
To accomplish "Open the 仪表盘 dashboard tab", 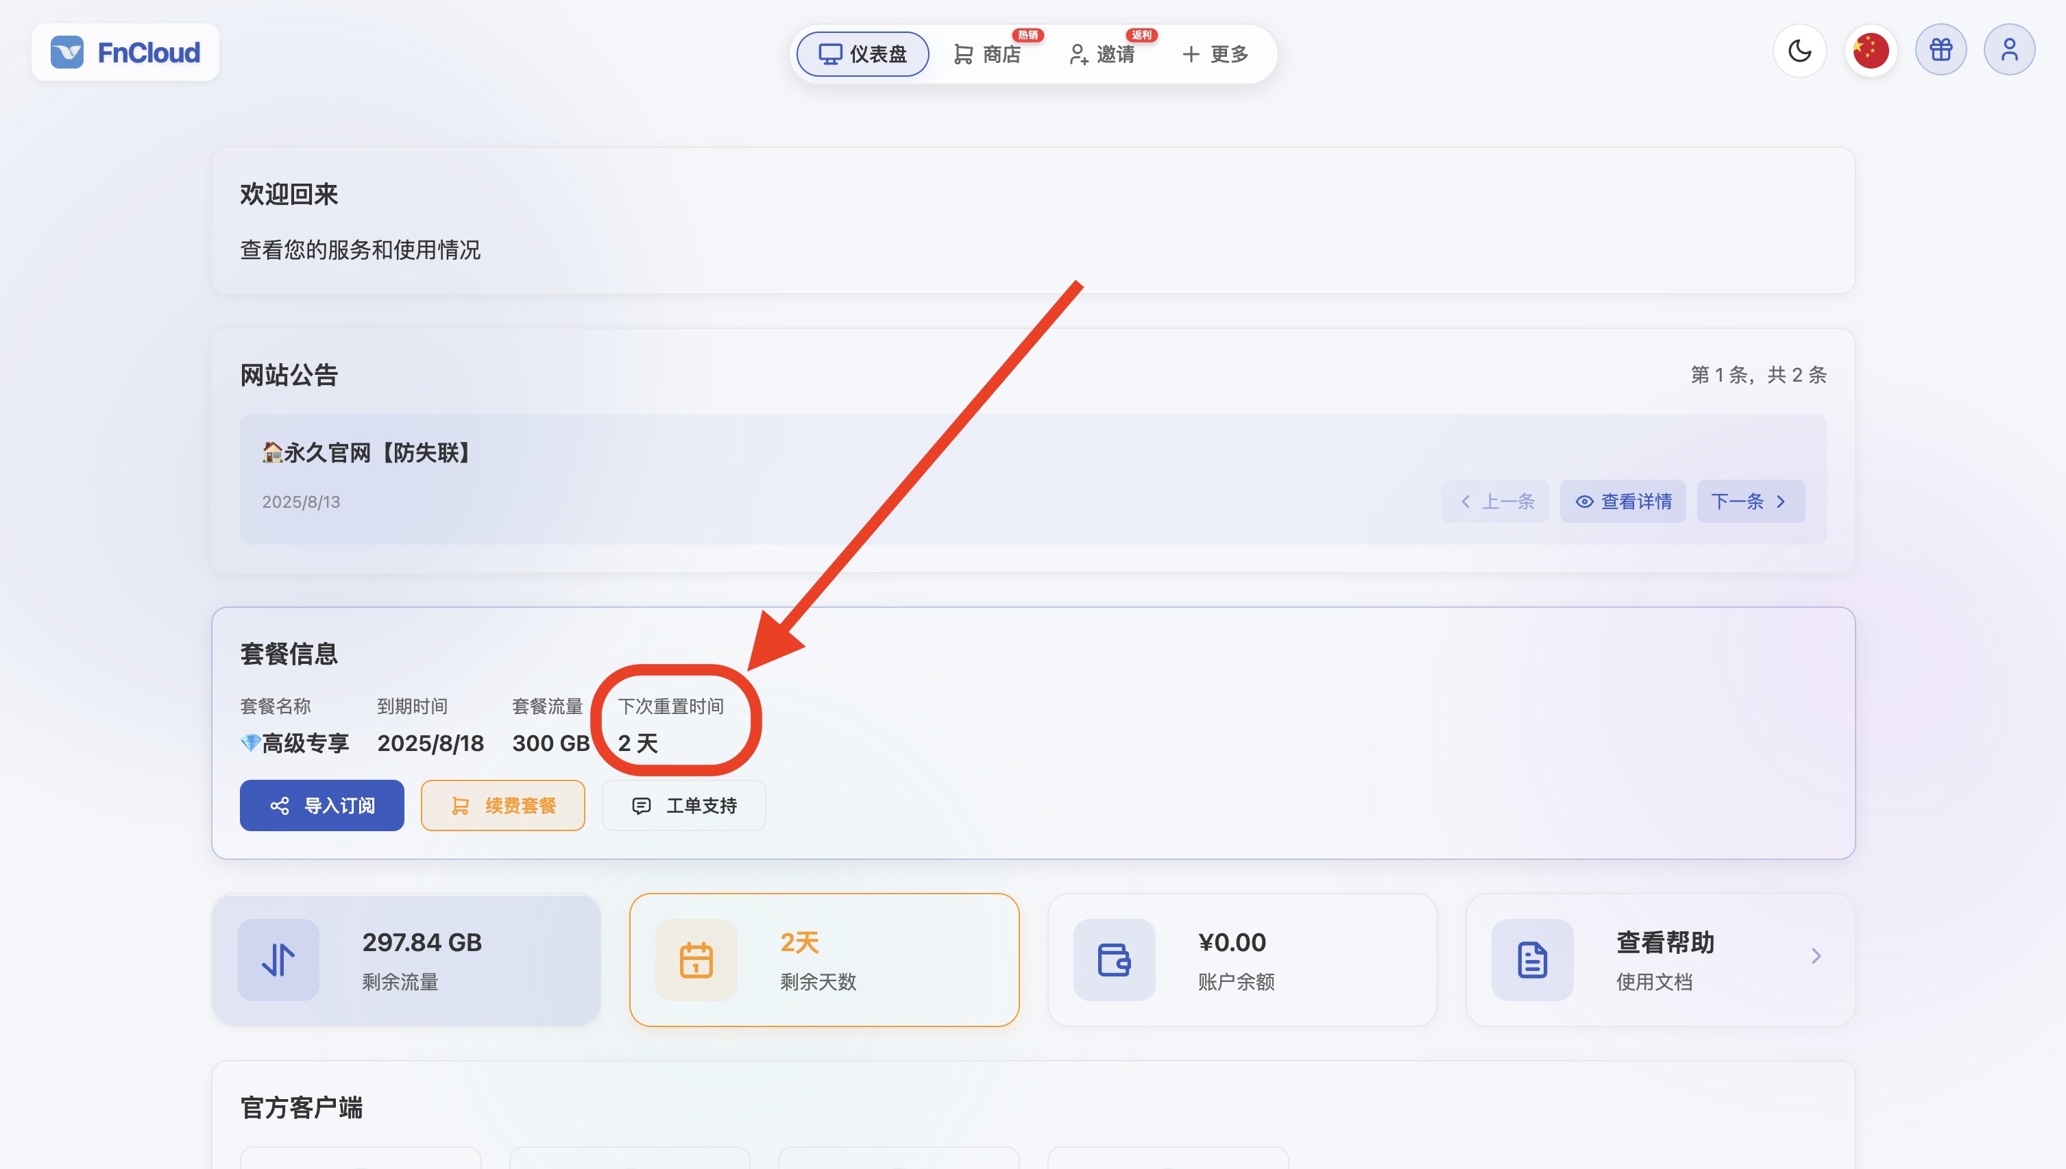I will 862,55.
